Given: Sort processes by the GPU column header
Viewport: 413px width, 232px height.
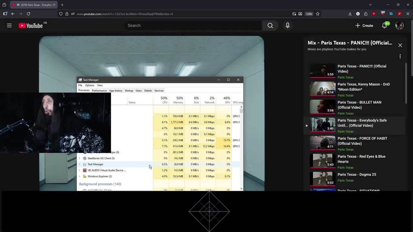Looking at the screenshot, I should [224, 100].
